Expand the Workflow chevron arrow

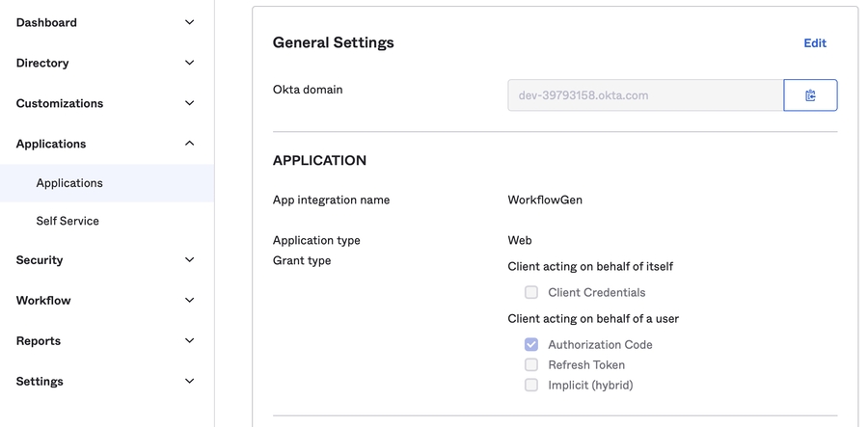[189, 301]
